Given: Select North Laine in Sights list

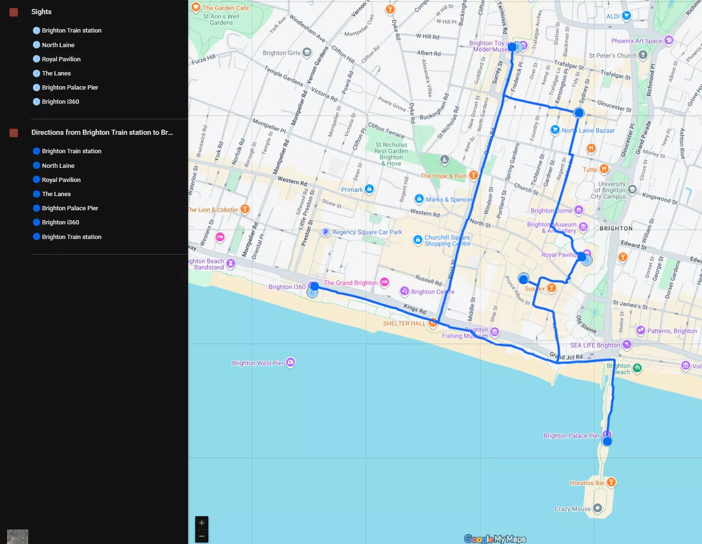Looking at the screenshot, I should click(x=58, y=45).
